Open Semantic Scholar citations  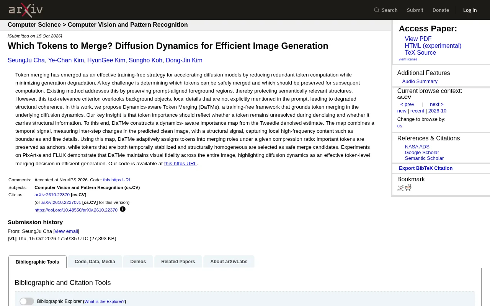pyautogui.click(x=424, y=158)
